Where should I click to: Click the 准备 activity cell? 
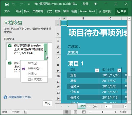pos(83,81)
